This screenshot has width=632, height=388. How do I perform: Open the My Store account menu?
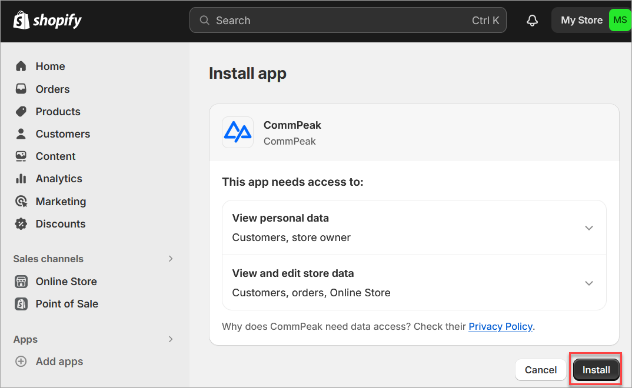[590, 20]
